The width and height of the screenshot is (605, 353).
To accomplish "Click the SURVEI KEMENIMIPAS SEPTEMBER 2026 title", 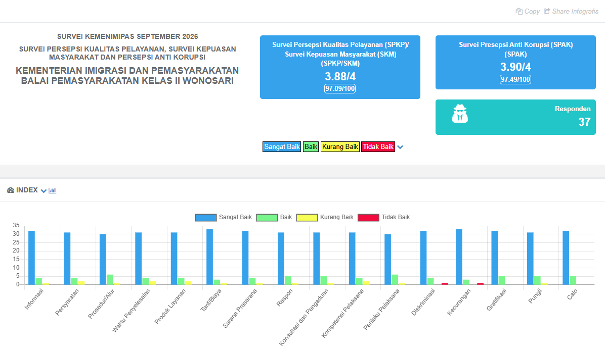I will [x=127, y=36].
